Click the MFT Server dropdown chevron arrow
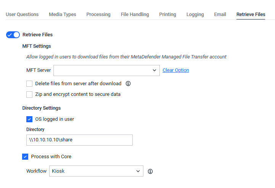Screen dimensions: 275x188 click(x=154, y=70)
